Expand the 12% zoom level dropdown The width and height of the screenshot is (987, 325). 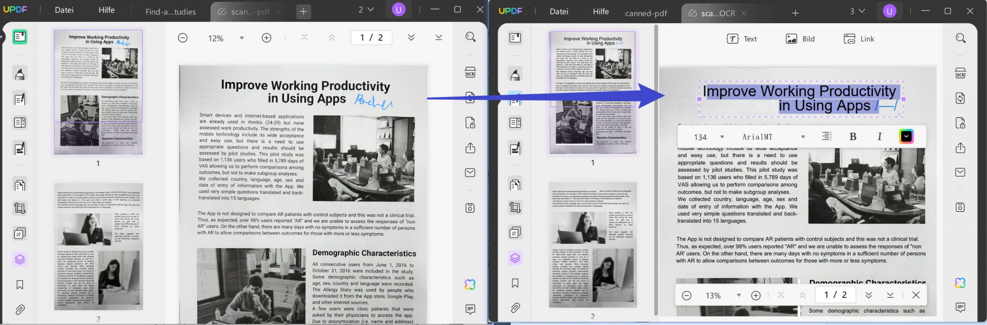[x=242, y=38]
